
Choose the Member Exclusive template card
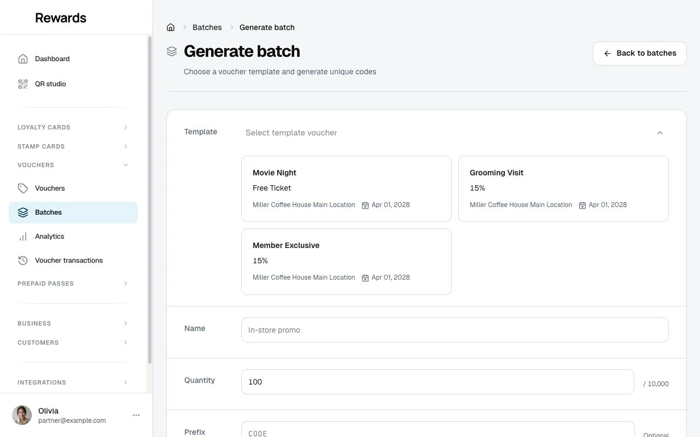click(346, 262)
